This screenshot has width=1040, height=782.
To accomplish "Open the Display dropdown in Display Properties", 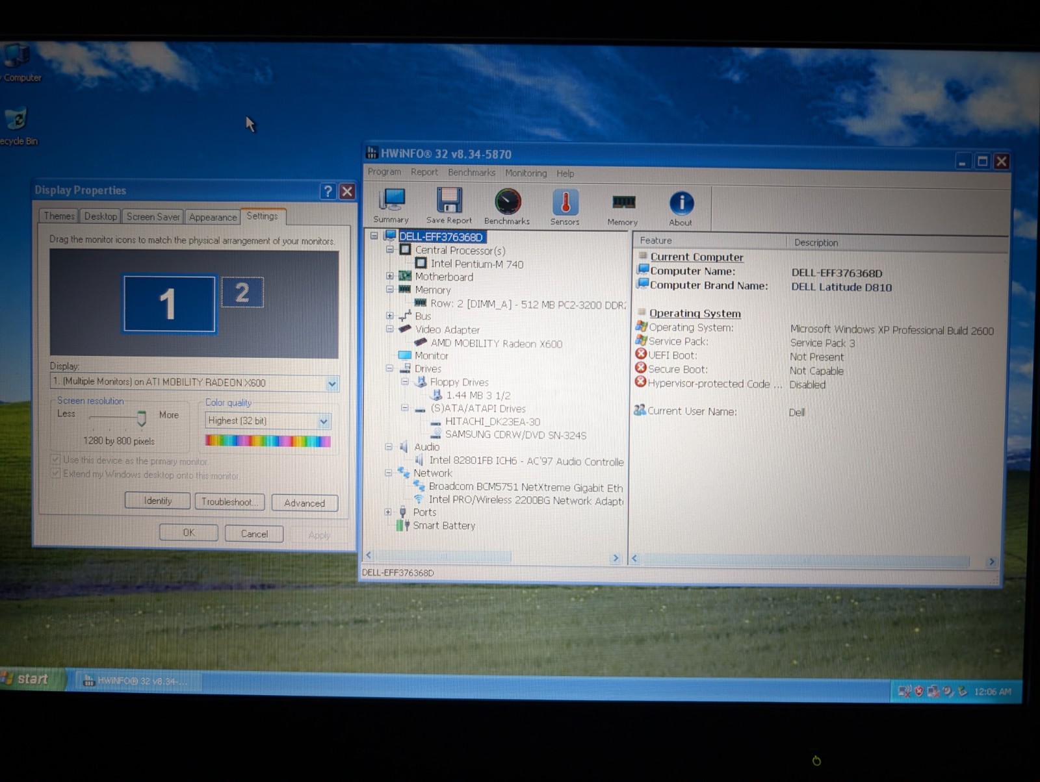I will pyautogui.click(x=332, y=383).
